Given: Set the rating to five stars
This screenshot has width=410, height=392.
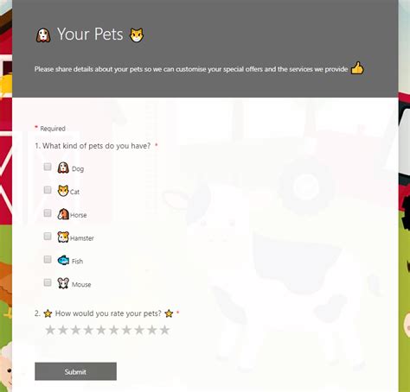Looking at the screenshot, I should (x=101, y=330).
